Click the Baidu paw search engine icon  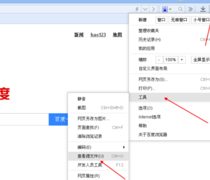point(165,10)
